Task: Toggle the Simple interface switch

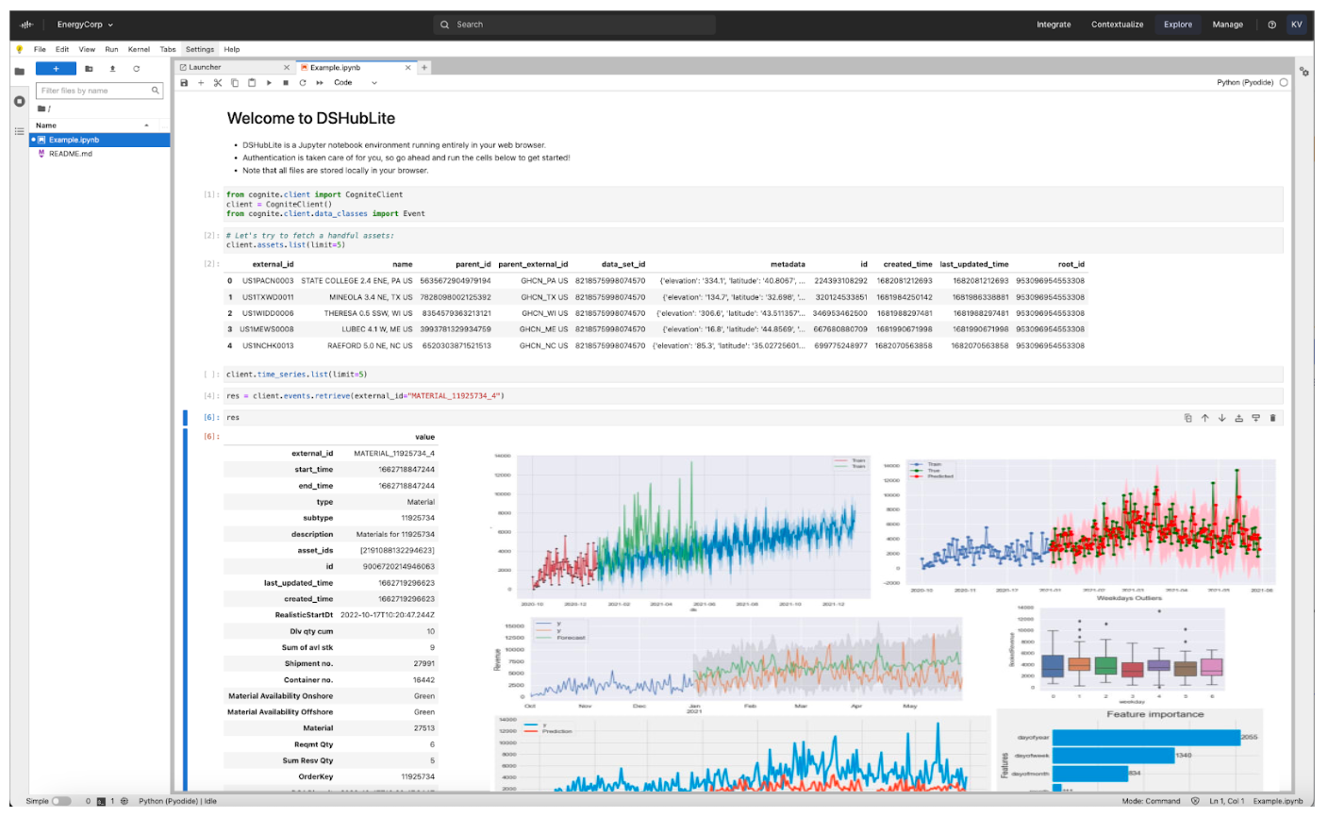Action: [61, 801]
